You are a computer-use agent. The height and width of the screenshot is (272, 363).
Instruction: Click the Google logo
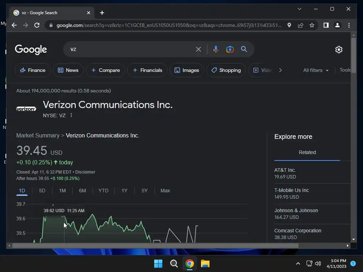pos(31,50)
